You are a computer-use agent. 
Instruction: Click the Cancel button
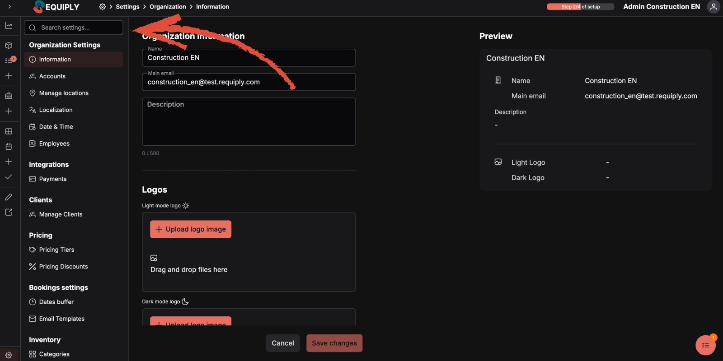point(283,343)
